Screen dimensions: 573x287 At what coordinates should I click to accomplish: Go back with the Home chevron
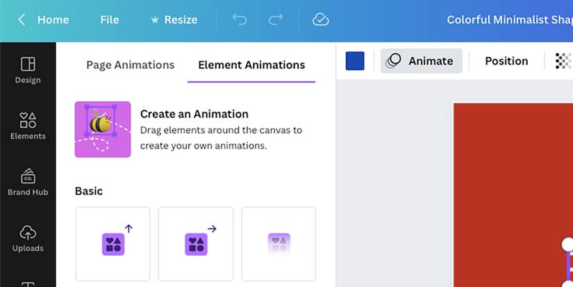(22, 19)
